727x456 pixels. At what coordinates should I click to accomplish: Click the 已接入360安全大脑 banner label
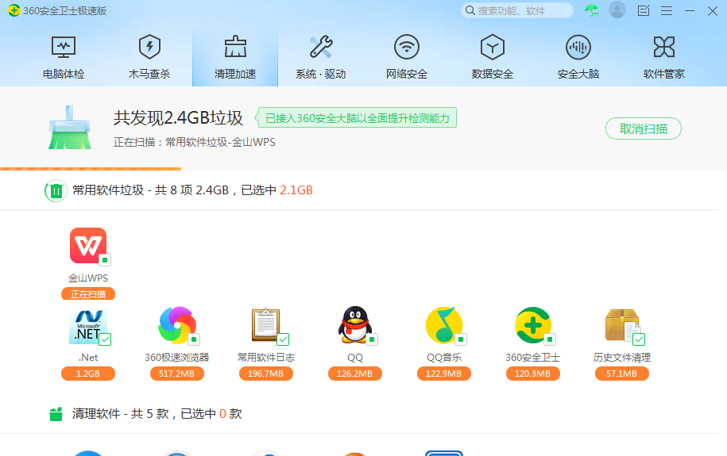(357, 117)
